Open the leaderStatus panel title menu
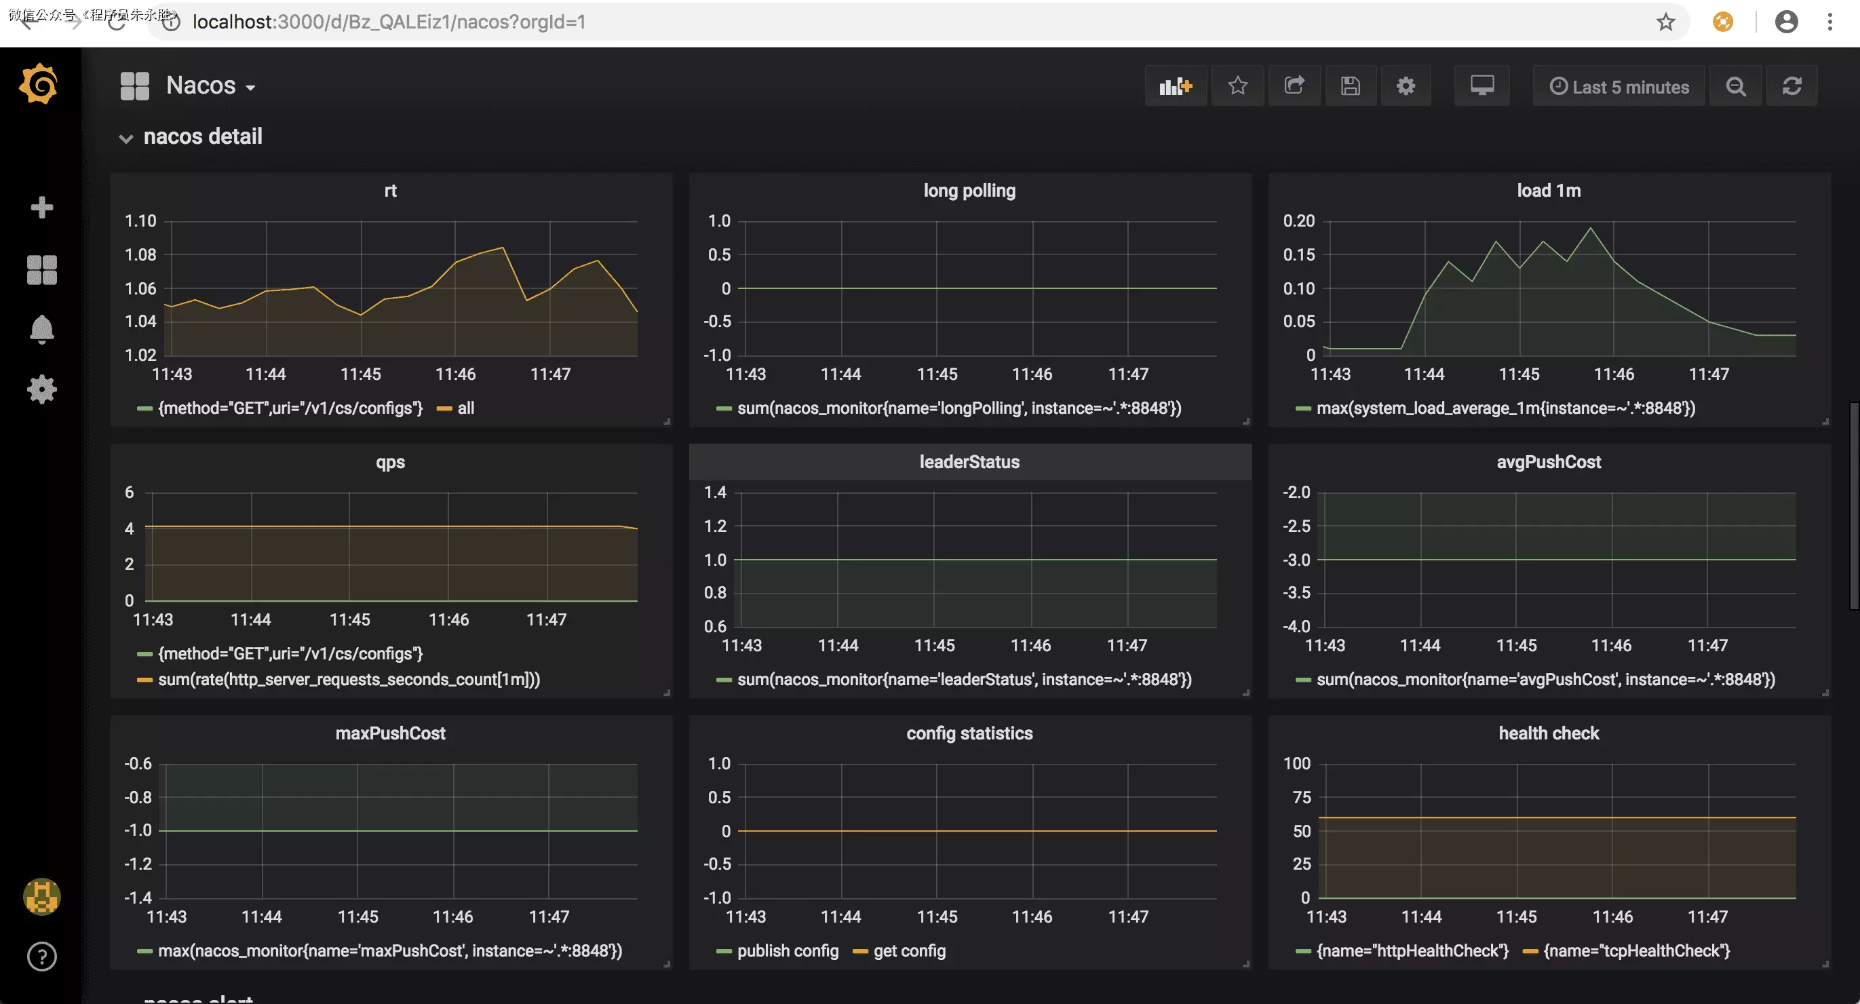The height and width of the screenshot is (1004, 1860). pyautogui.click(x=969, y=462)
